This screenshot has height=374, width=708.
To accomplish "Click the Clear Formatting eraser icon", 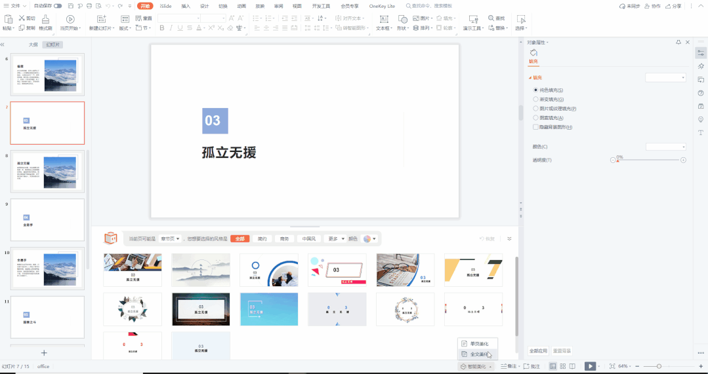I will pos(230,28).
